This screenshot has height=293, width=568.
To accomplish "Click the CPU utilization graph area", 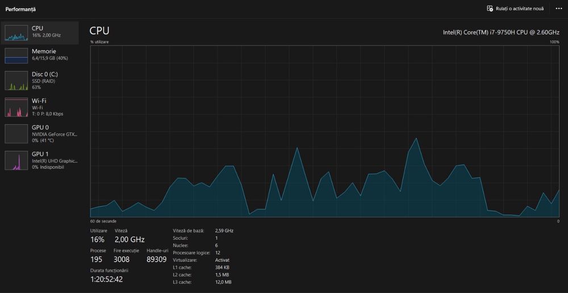I will click(x=324, y=131).
